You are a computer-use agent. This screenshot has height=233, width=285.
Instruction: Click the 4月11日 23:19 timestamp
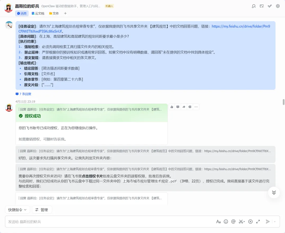[x=25, y=101]
